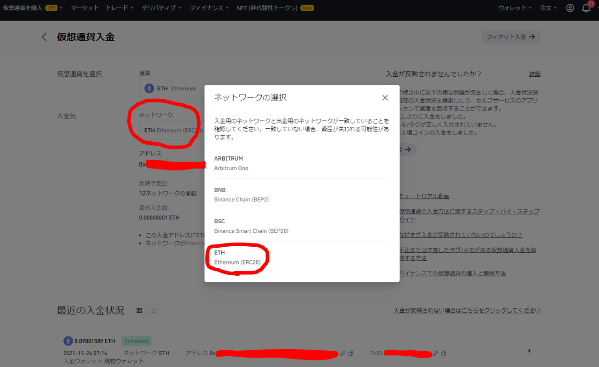Image resolution: width=599 pixels, height=367 pixels.
Task: Copy the TxID using its copy icon
Action: 443,353
